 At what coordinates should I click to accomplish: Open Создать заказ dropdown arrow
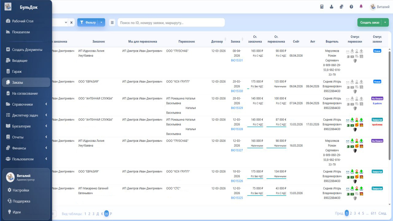(385, 22)
